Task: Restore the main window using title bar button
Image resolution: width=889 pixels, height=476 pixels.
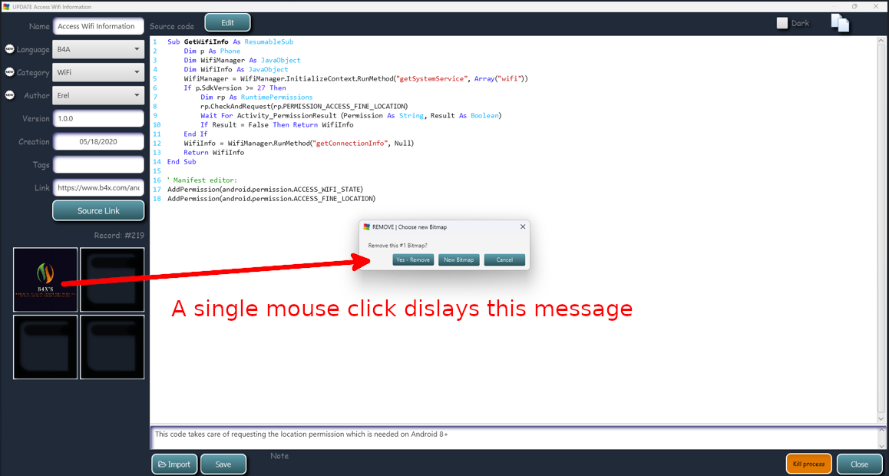Action: pyautogui.click(x=854, y=6)
